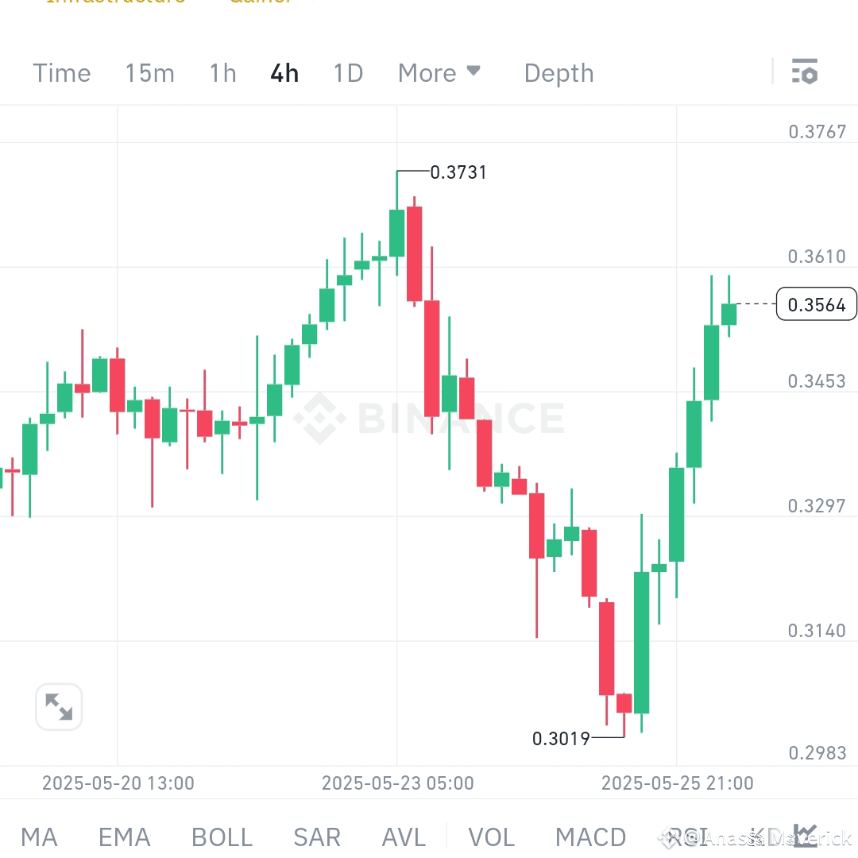Expand the Infrastructure category selector

click(x=115, y=4)
